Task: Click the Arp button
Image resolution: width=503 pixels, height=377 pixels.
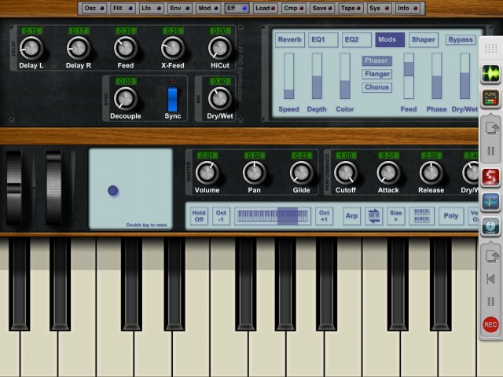Action: pyautogui.click(x=351, y=216)
